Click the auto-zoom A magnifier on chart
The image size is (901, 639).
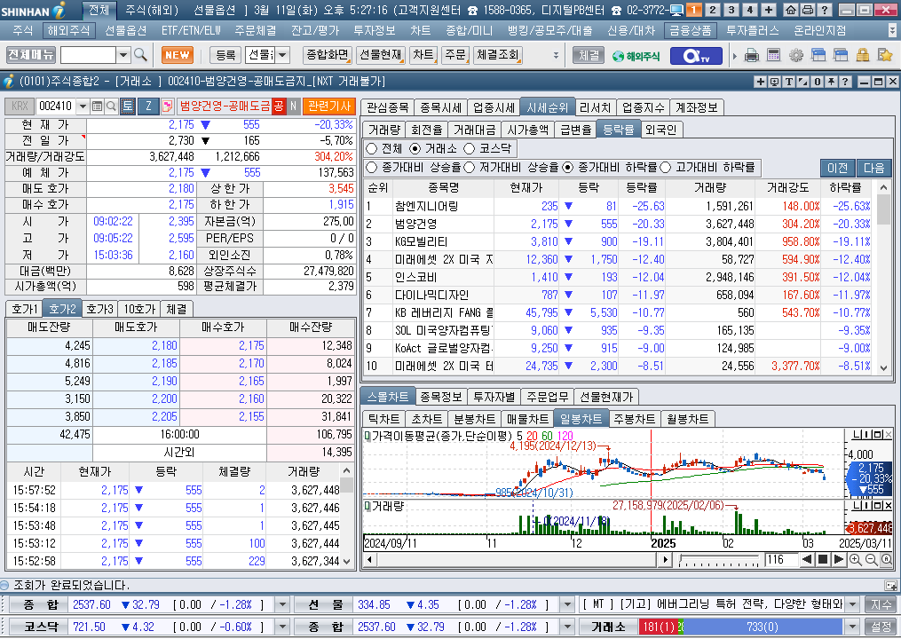pyautogui.click(x=886, y=559)
